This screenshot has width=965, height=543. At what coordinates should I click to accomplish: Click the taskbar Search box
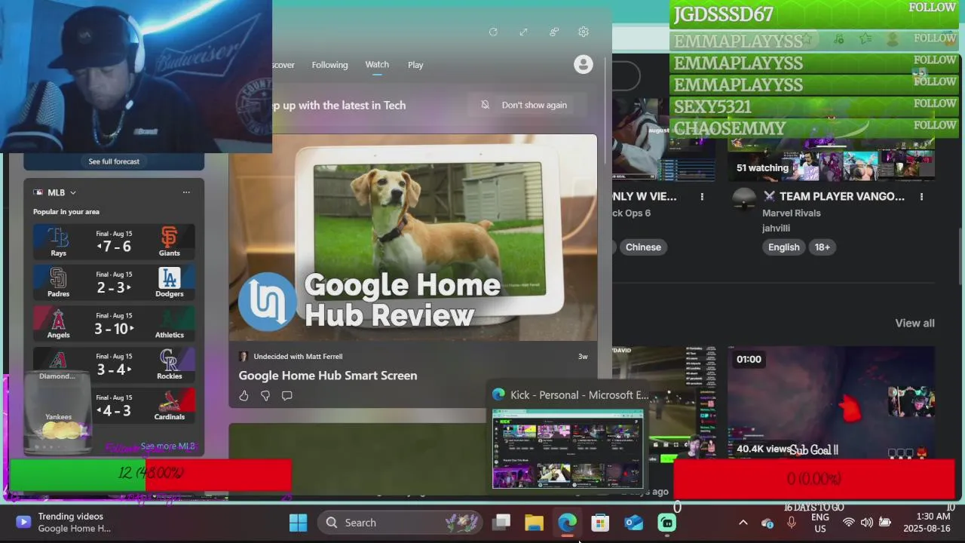pos(401,522)
